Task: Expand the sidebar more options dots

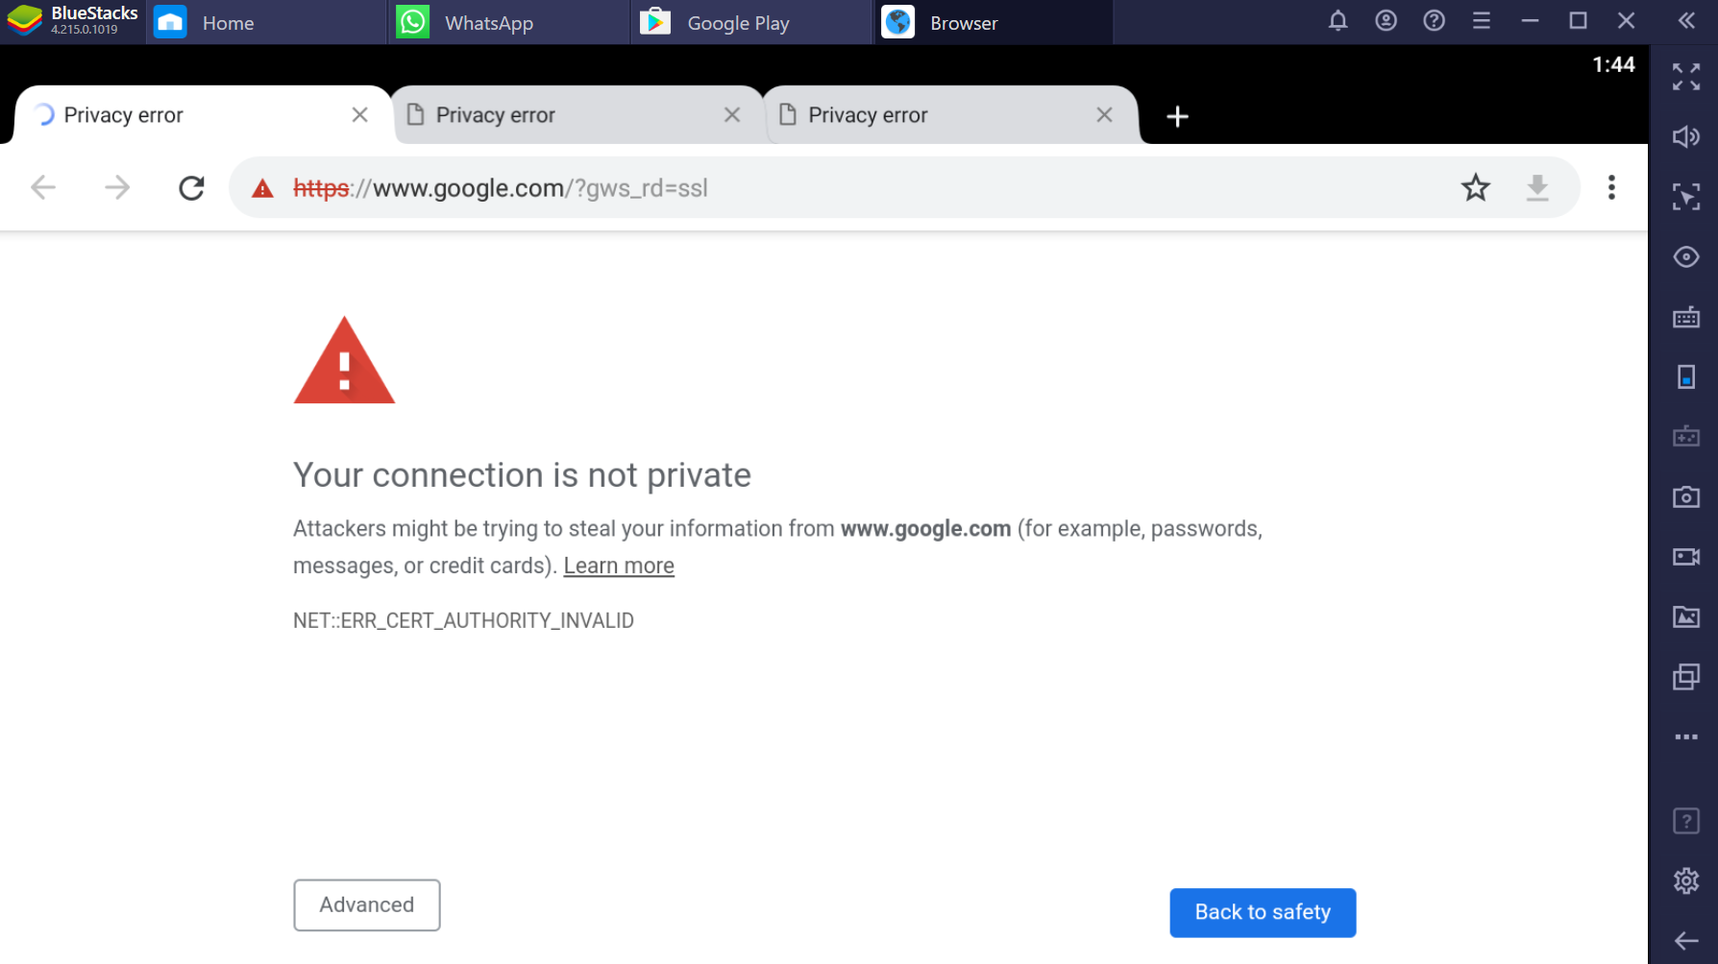Action: tap(1685, 737)
